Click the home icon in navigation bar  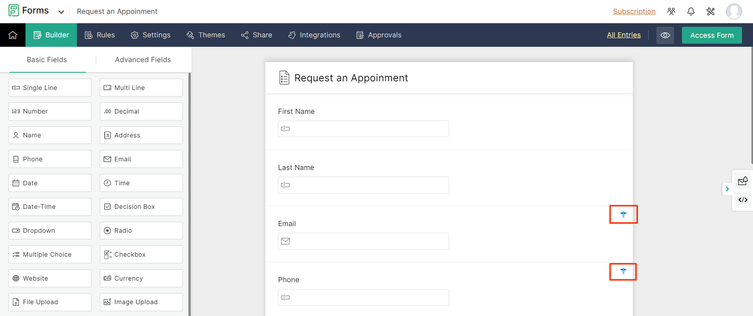pyautogui.click(x=12, y=35)
